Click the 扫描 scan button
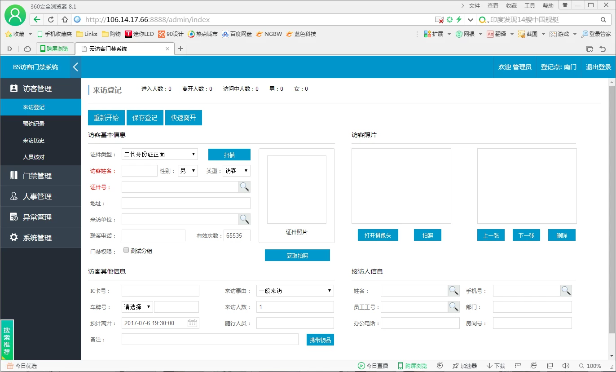 (229, 155)
